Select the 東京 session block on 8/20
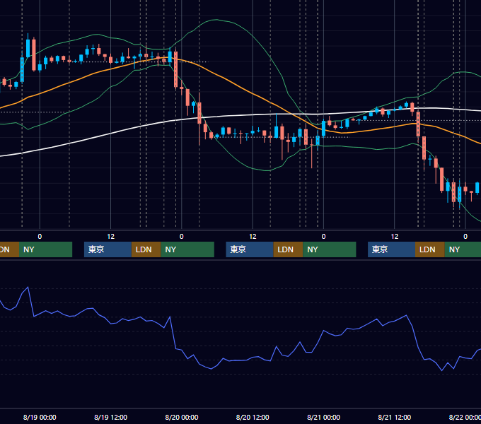The image size is (481, 424). pyautogui.click(x=250, y=249)
